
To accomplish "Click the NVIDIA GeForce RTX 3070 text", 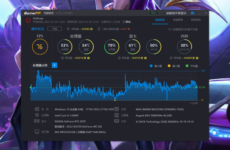I will pos(70,122).
